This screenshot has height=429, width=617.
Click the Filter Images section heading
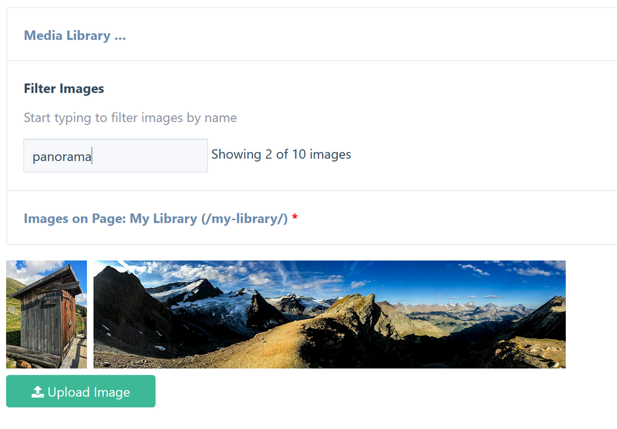(x=64, y=88)
